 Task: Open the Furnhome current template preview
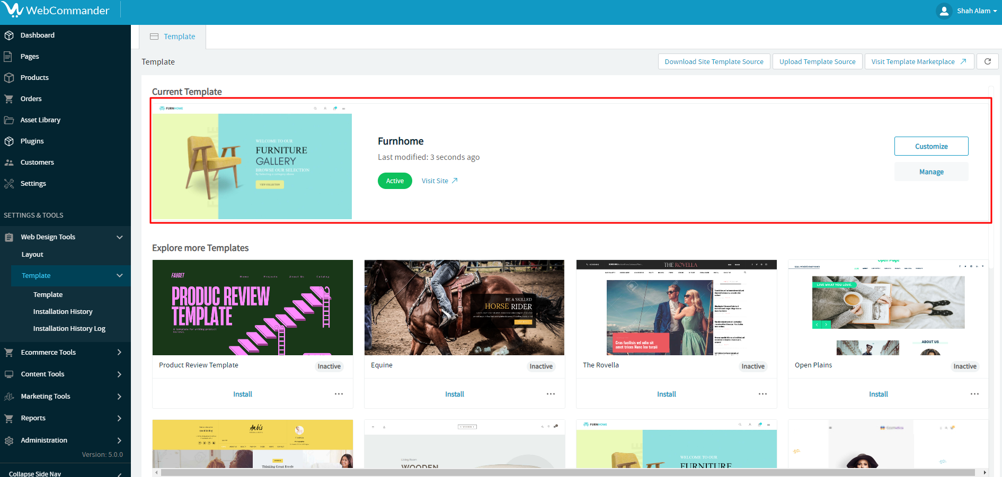(x=252, y=161)
